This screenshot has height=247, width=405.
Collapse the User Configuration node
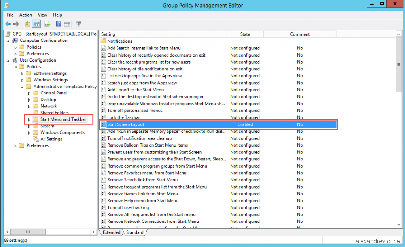[8, 60]
